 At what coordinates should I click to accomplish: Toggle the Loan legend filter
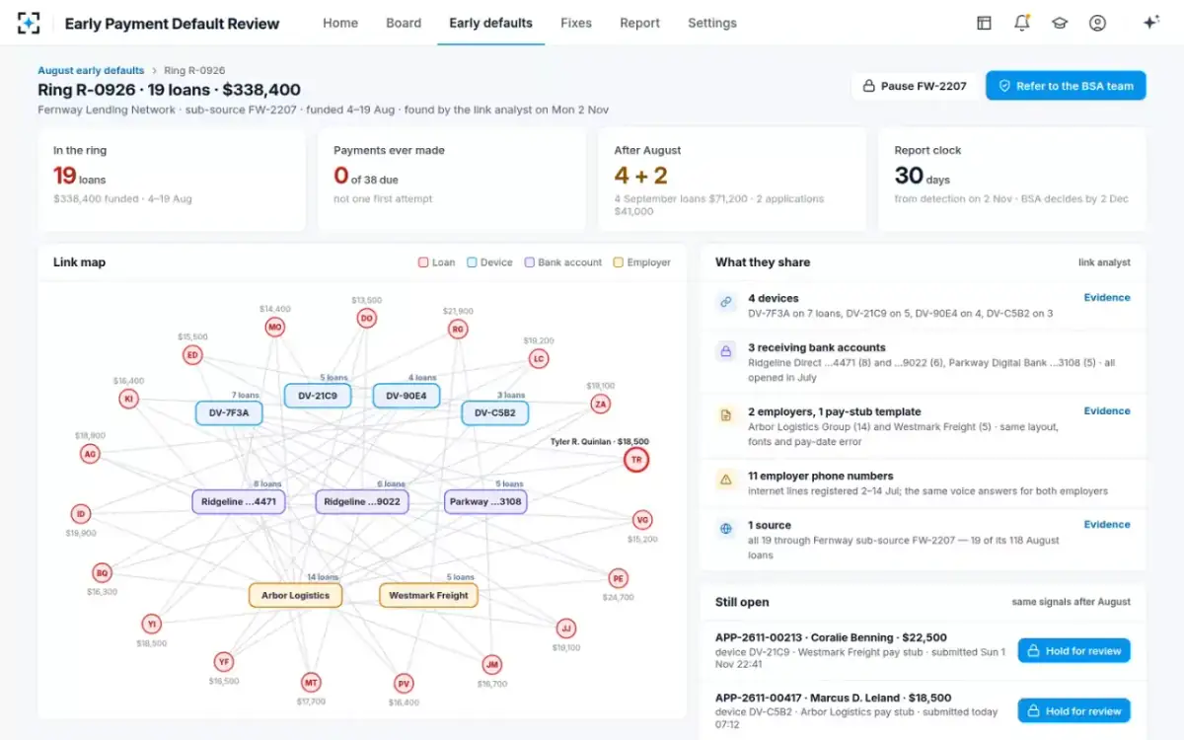click(437, 262)
